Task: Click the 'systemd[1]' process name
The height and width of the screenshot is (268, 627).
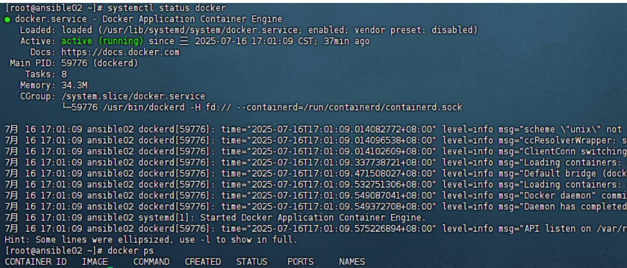Action: point(164,218)
